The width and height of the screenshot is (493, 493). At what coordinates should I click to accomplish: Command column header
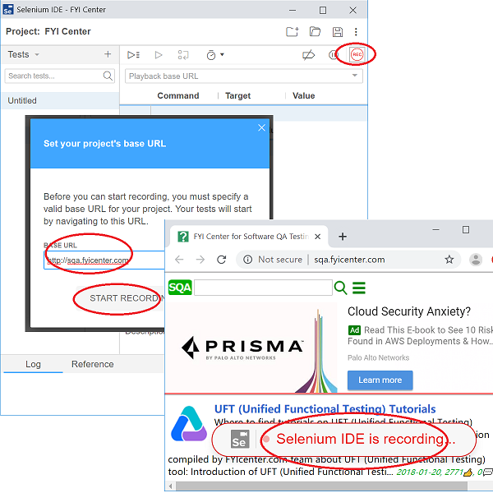tap(178, 95)
